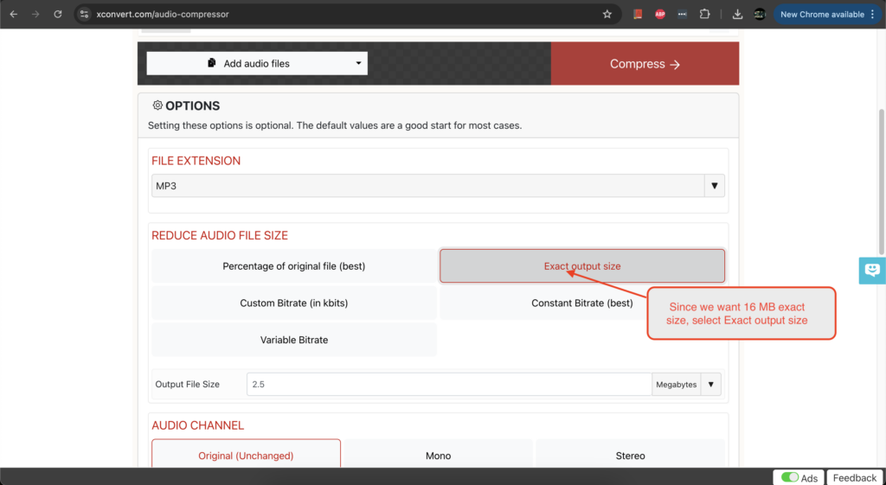This screenshot has height=485, width=886.
Task: Select Variable Bitrate option
Action: coord(294,340)
